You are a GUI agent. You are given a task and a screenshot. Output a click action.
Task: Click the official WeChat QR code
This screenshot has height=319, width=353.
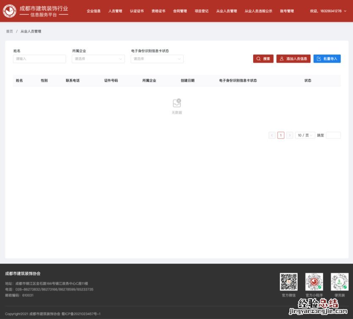(x=289, y=282)
